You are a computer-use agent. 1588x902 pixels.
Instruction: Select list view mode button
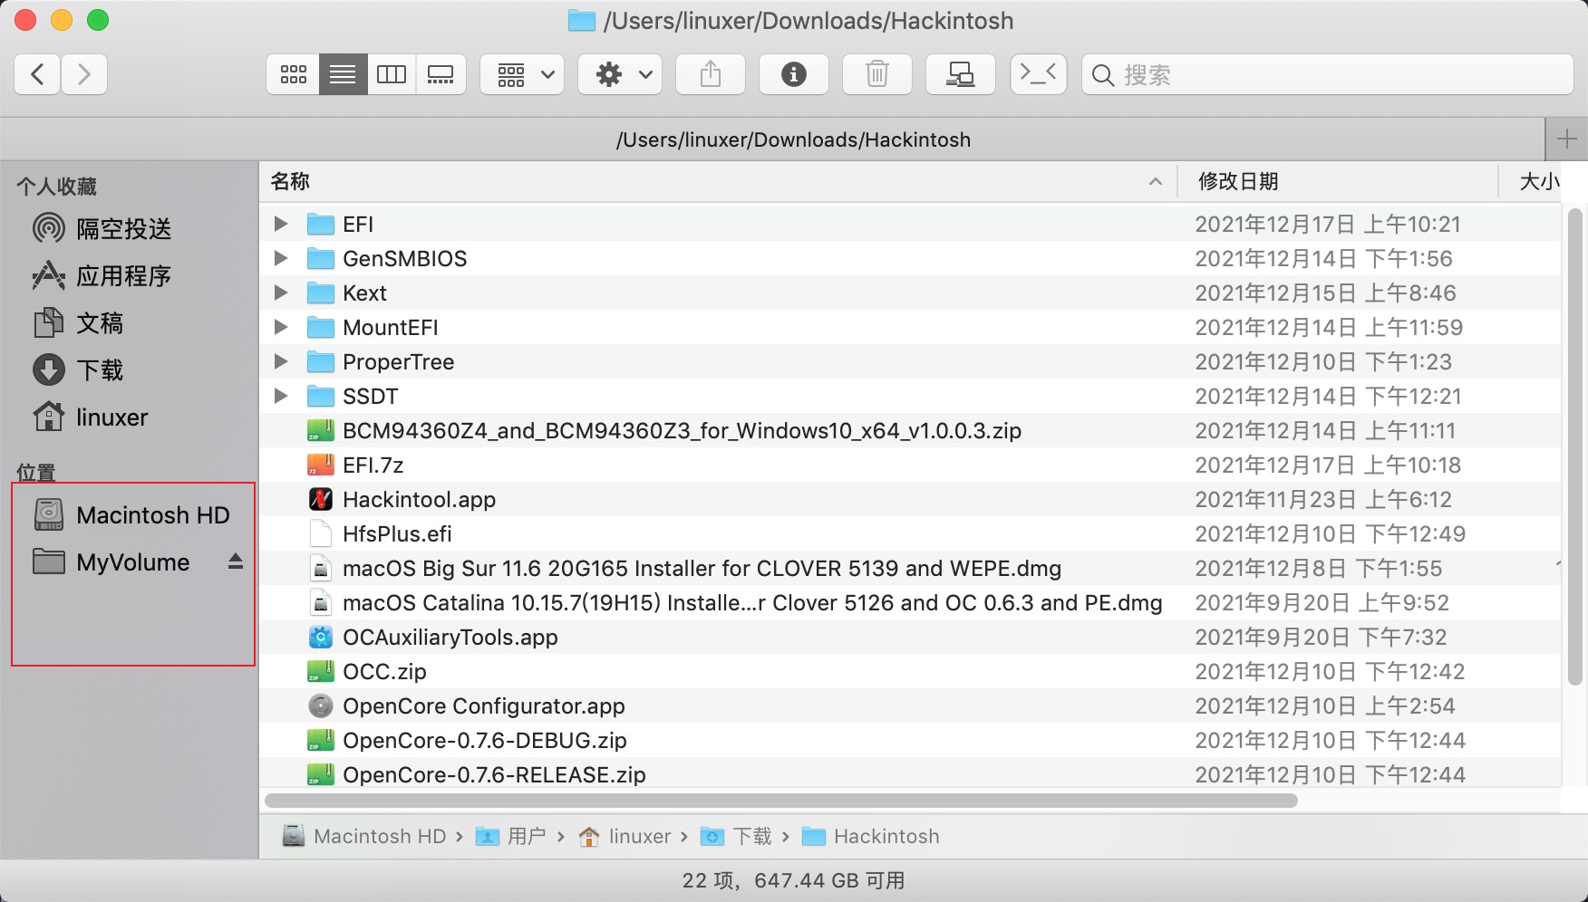pyautogui.click(x=343, y=74)
